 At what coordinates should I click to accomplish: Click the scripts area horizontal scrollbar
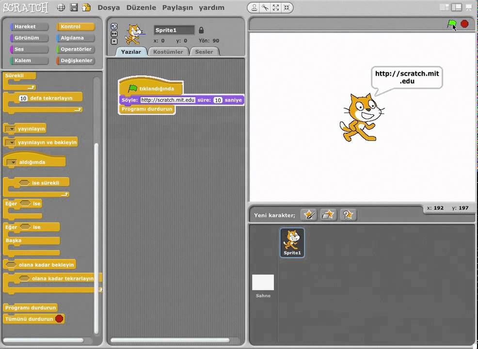coord(170,340)
